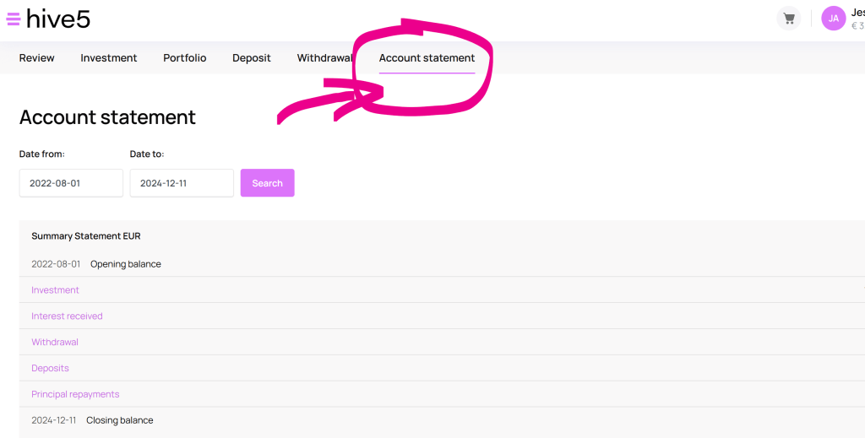This screenshot has width=865, height=438.
Task: Click the JA user avatar
Action: pos(833,19)
